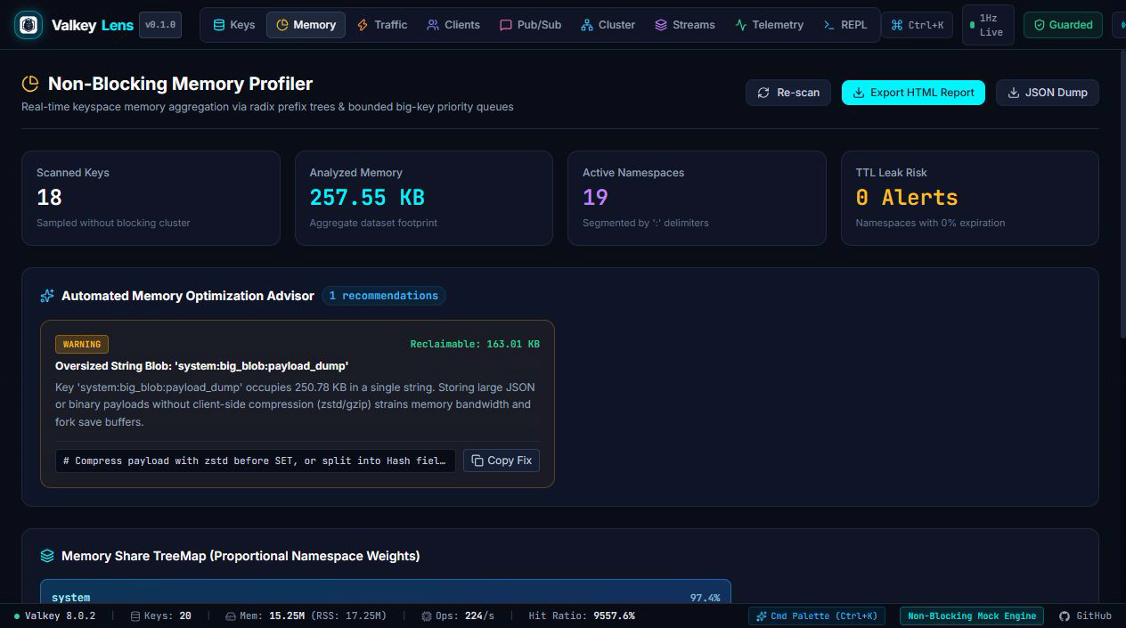Open the GitHub link
The image size is (1126, 628).
[x=1085, y=616]
